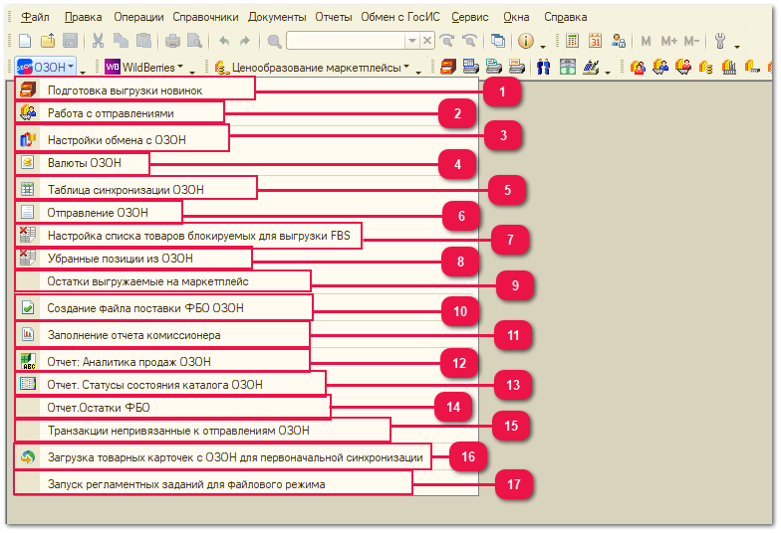Open the Окна menu
Viewport: 781px width, 533px height.
516,17
